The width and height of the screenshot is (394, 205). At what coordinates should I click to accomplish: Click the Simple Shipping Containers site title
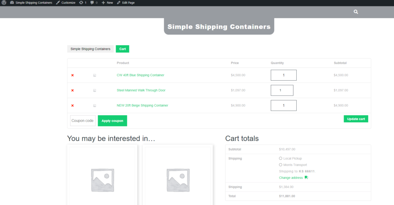click(x=219, y=26)
